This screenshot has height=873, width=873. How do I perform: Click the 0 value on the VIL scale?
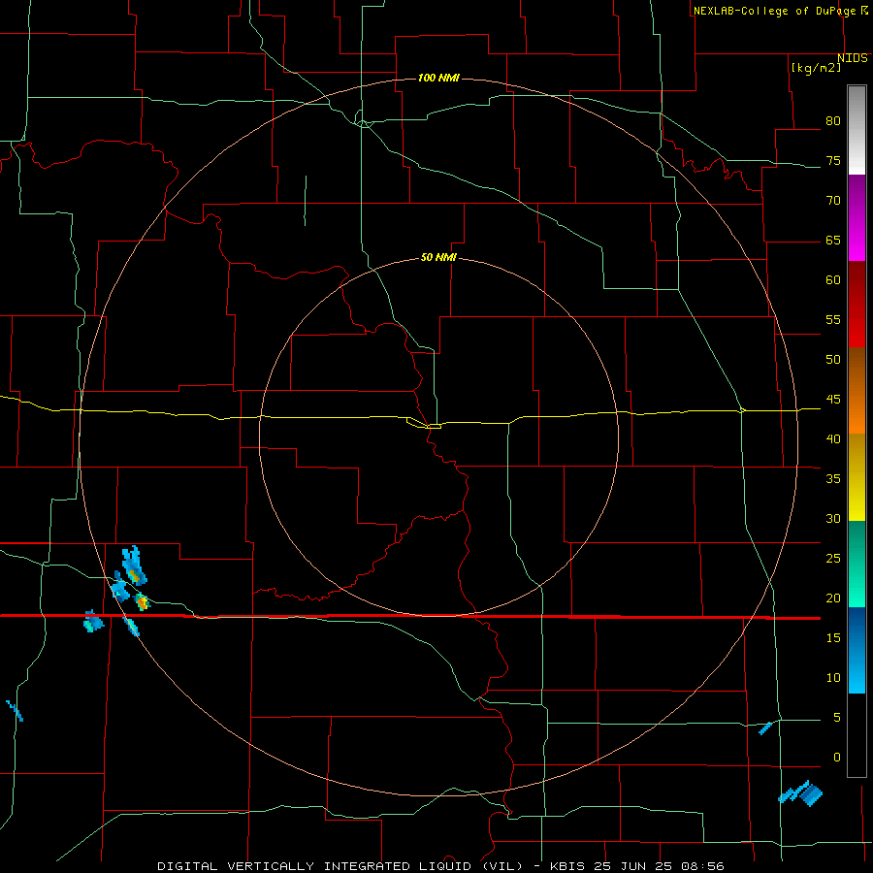click(837, 758)
